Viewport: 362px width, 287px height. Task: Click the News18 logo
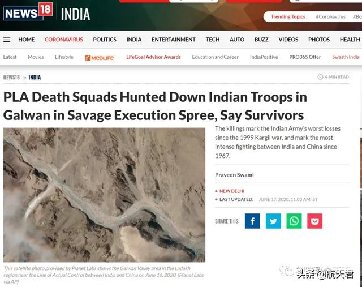tap(28, 11)
